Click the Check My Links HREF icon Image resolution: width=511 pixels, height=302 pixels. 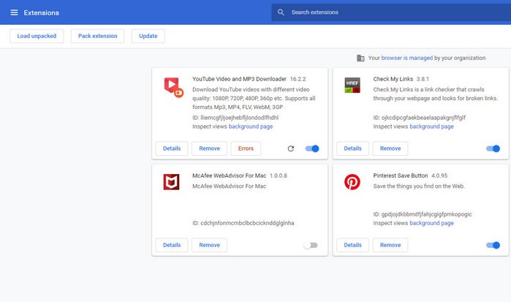pos(352,85)
